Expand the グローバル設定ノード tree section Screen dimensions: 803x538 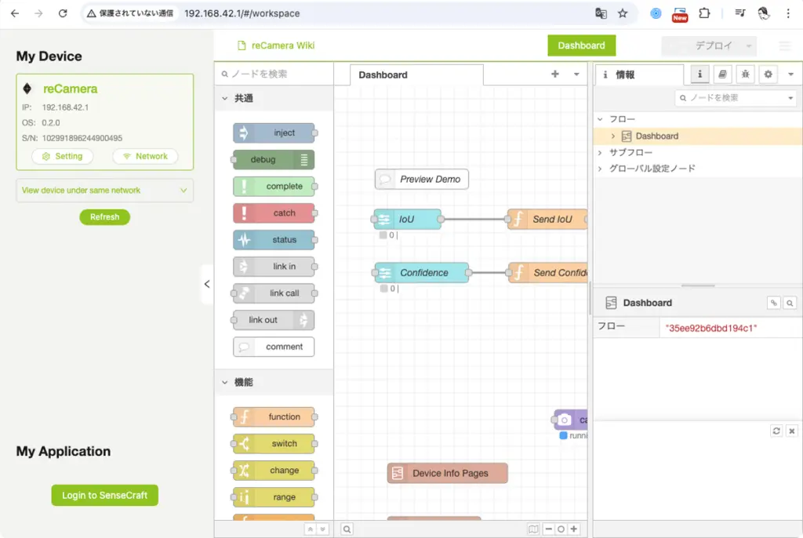(600, 169)
